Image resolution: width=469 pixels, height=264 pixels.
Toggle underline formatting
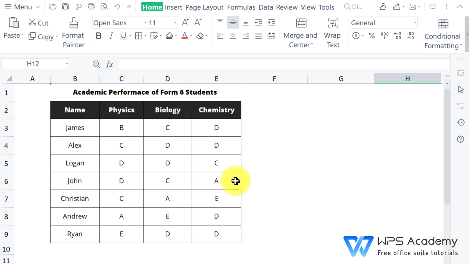123,36
